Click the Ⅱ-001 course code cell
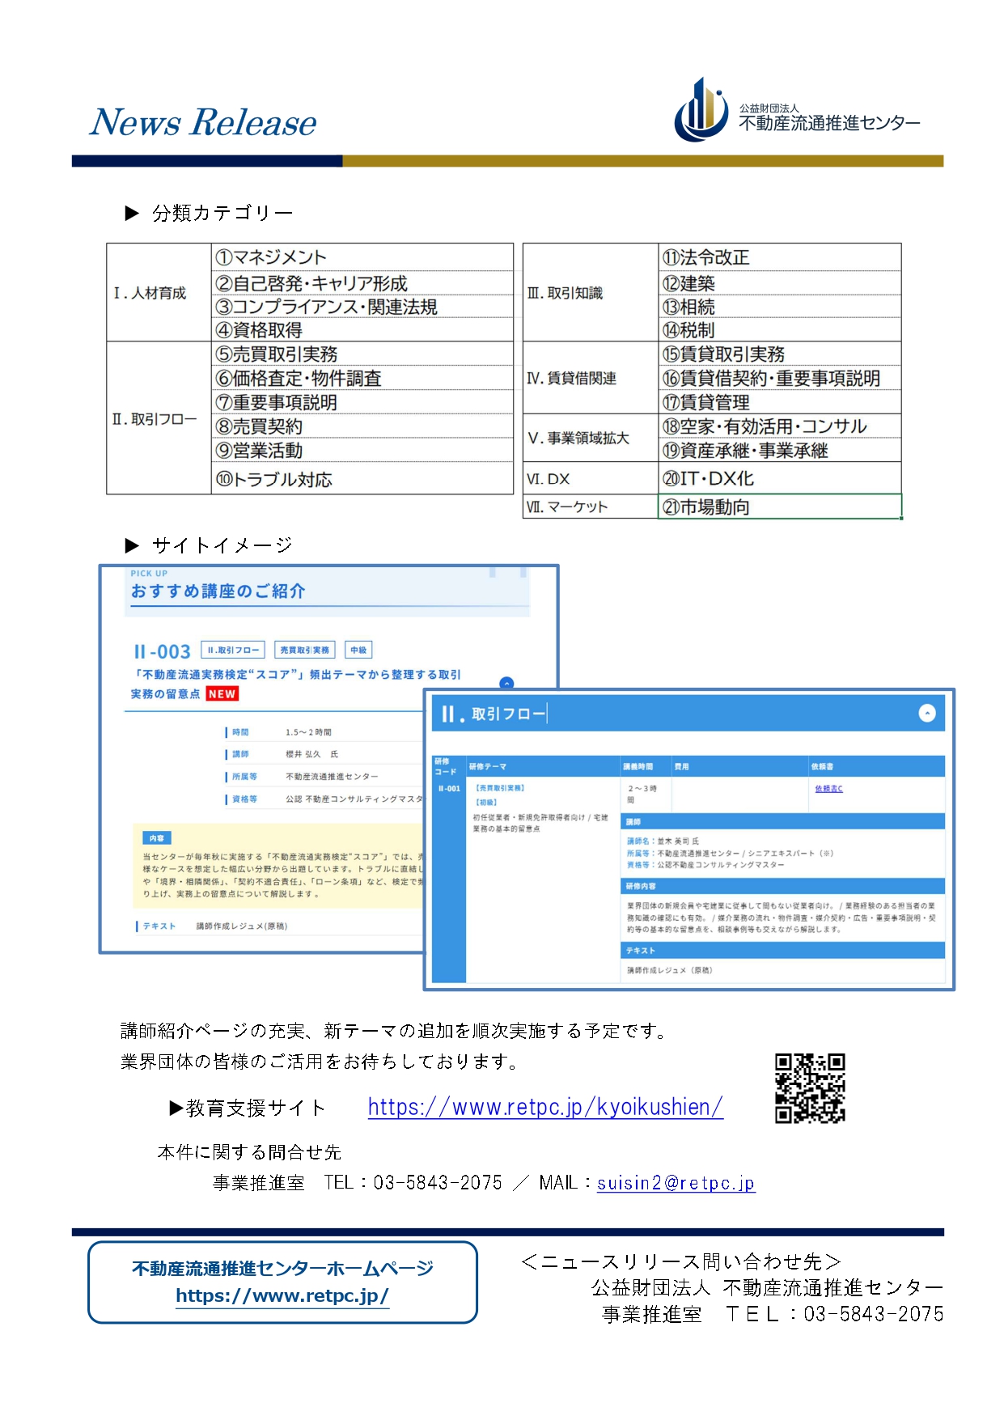Screen dimensions: 1004x1420 coord(449,788)
